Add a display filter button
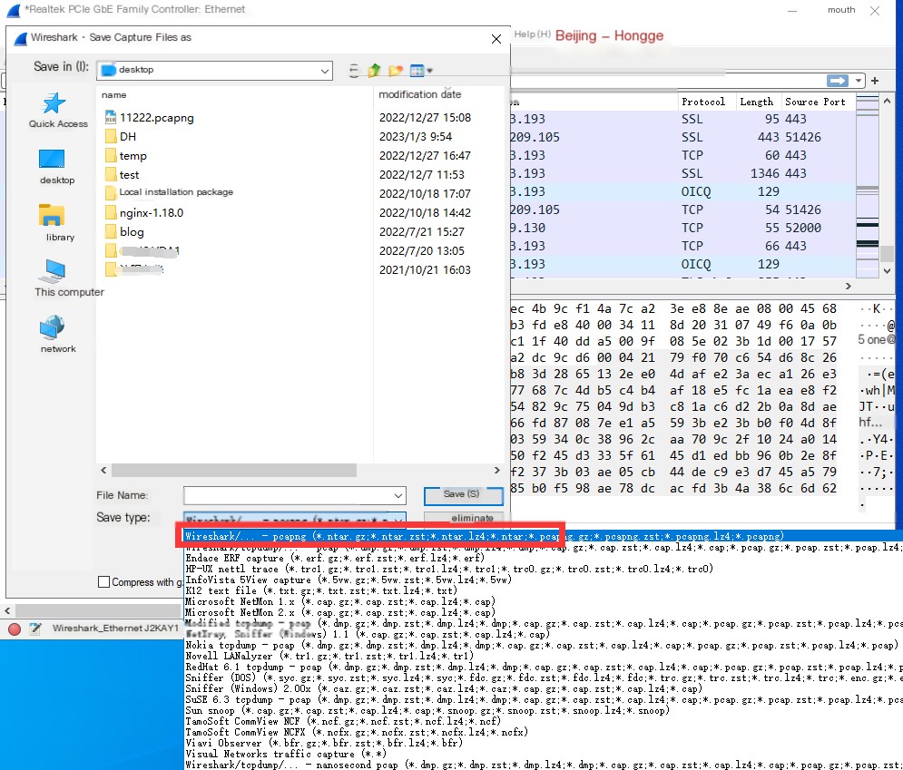Viewport: 903px width, 770px height. [875, 81]
